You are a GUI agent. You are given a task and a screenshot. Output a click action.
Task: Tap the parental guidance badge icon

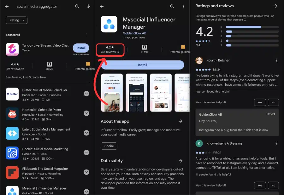point(183,47)
